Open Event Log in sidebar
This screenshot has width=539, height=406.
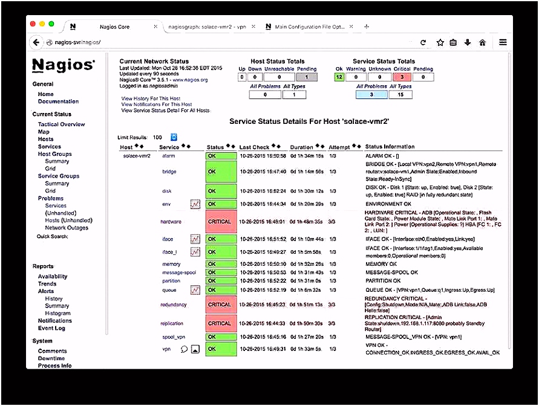pos(51,328)
